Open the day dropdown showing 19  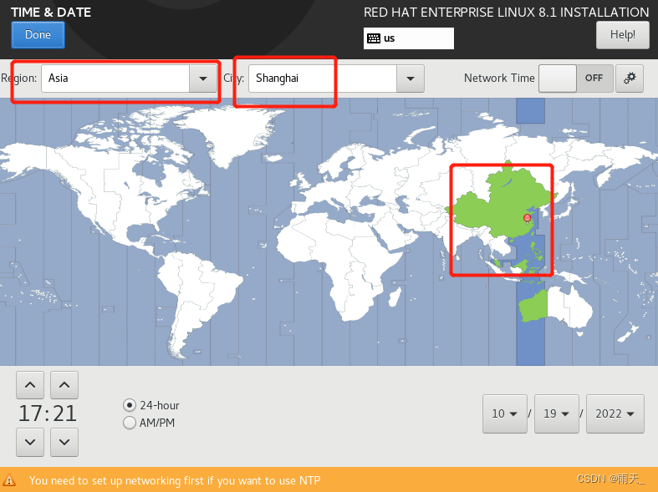coord(557,413)
